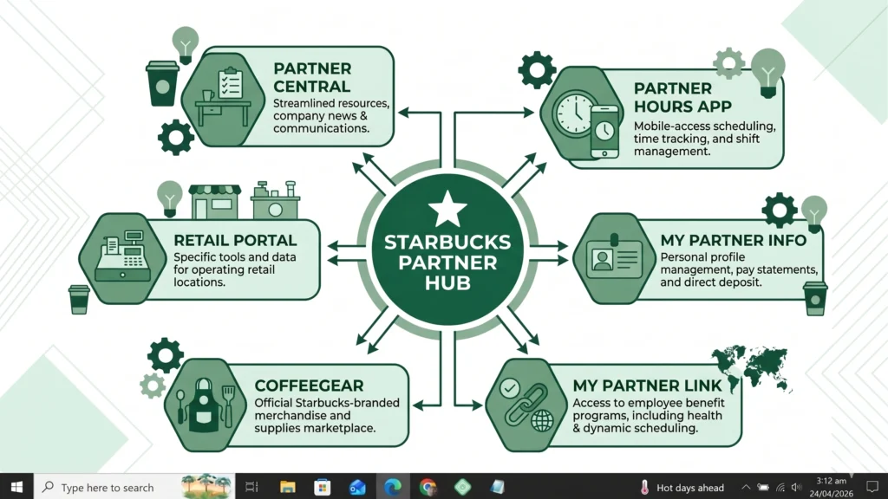
Task: Click the Official Starbucks-branded merchandise description
Action: [x=327, y=415]
